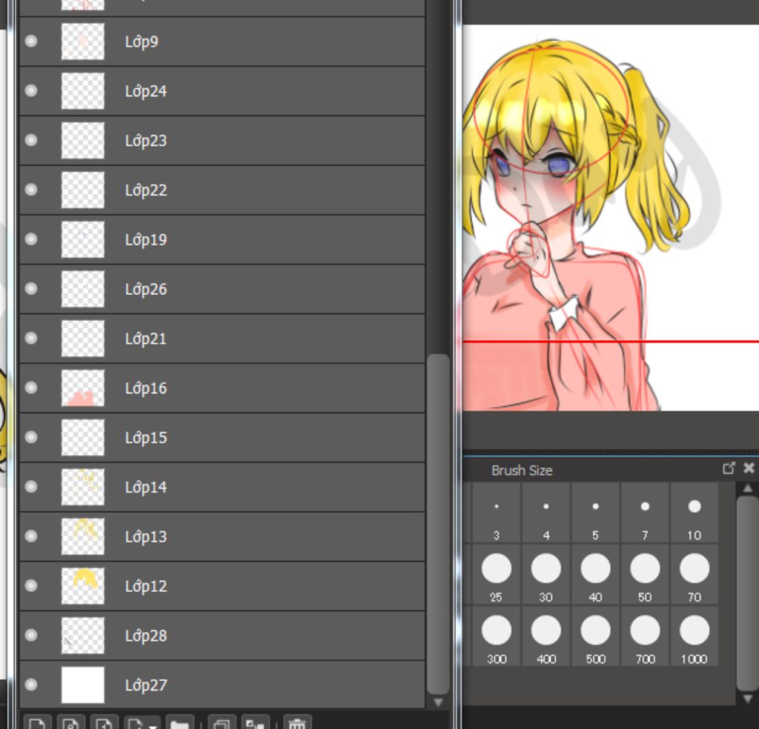The height and width of the screenshot is (729, 759).
Task: Select layer named Lớp14
Action: click(x=222, y=487)
